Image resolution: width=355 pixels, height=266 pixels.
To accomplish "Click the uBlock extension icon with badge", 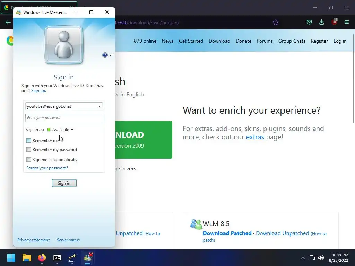I will (x=335, y=22).
